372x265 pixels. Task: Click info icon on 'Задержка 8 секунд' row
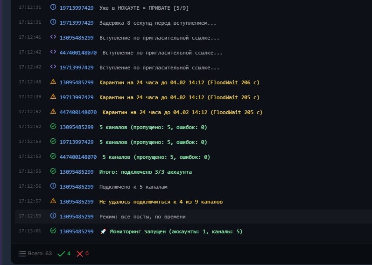(x=53, y=22)
